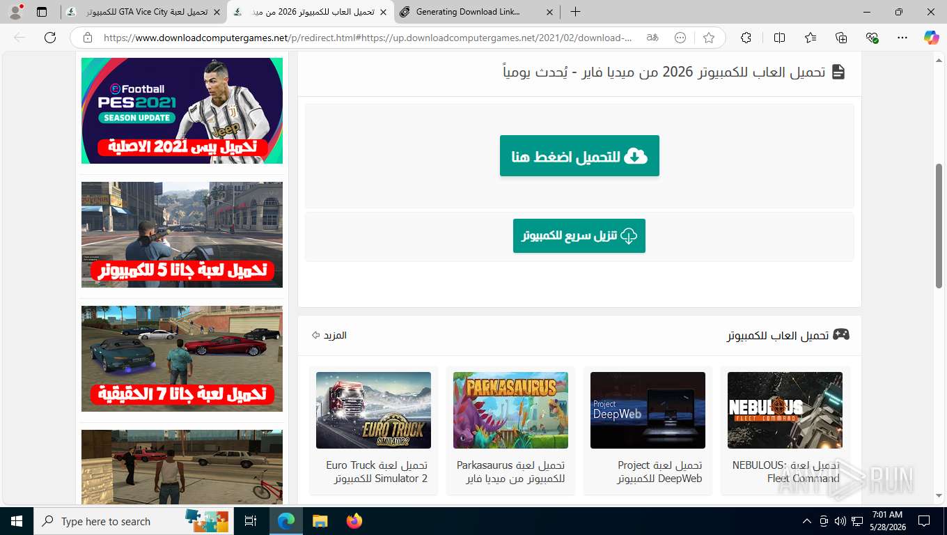Click the page vertical scrollbar thumb
The width and height of the screenshot is (947, 535).
click(x=939, y=225)
